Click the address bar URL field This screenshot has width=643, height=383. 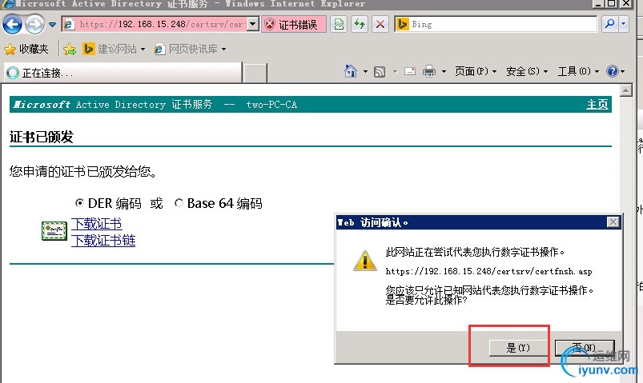154,24
